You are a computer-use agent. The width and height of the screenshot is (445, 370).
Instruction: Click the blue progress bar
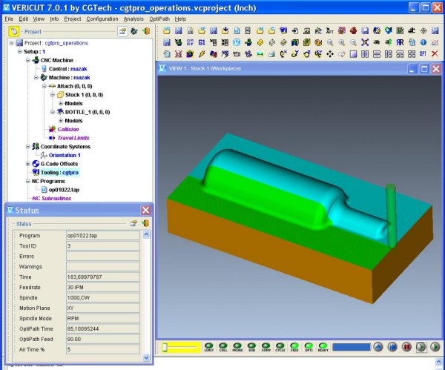pyautogui.click(x=352, y=347)
